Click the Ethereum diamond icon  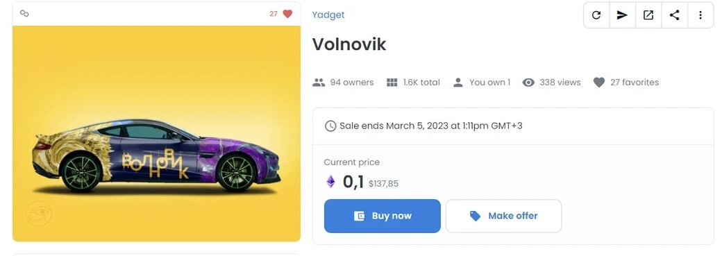[331, 182]
